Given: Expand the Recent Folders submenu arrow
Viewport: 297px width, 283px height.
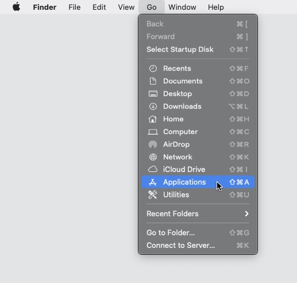Looking at the screenshot, I should [x=246, y=213].
